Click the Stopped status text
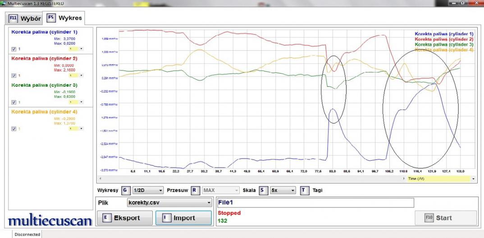 (x=229, y=213)
